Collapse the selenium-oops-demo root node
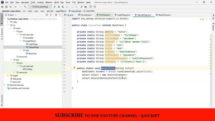 point(5,19)
